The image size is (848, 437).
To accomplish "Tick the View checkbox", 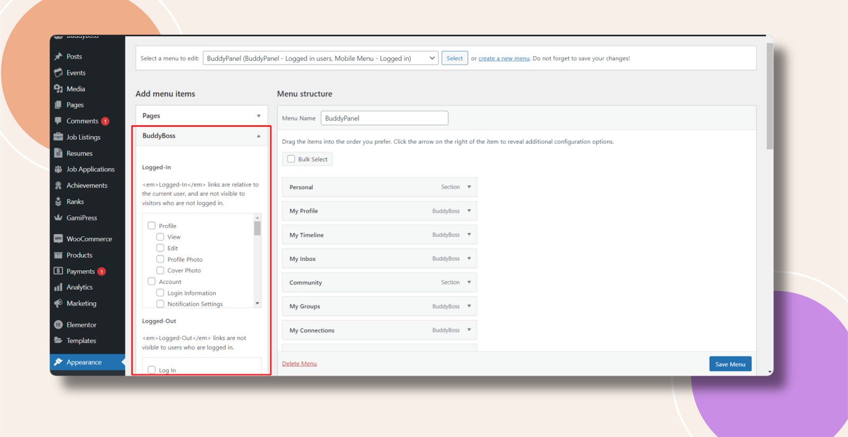I will pyautogui.click(x=160, y=237).
